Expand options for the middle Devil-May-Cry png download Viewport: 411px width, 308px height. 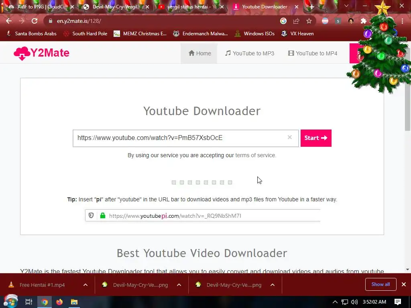(179, 285)
